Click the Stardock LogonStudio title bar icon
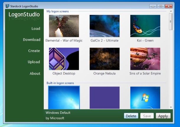 pos(7,6)
